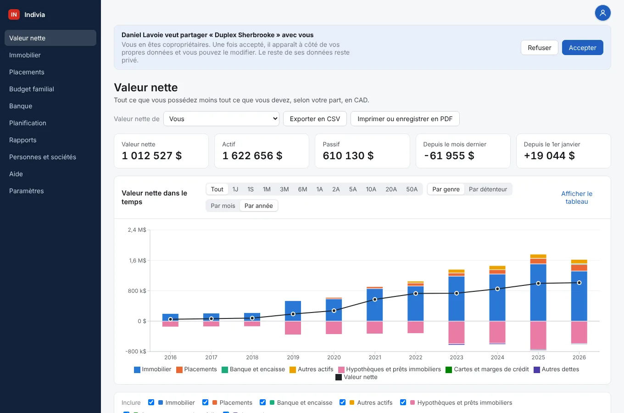Select the Tout time range
The height and width of the screenshot is (413, 624).
click(217, 190)
